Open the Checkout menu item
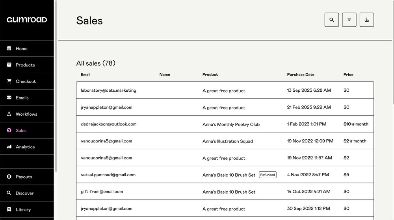 (27, 81)
